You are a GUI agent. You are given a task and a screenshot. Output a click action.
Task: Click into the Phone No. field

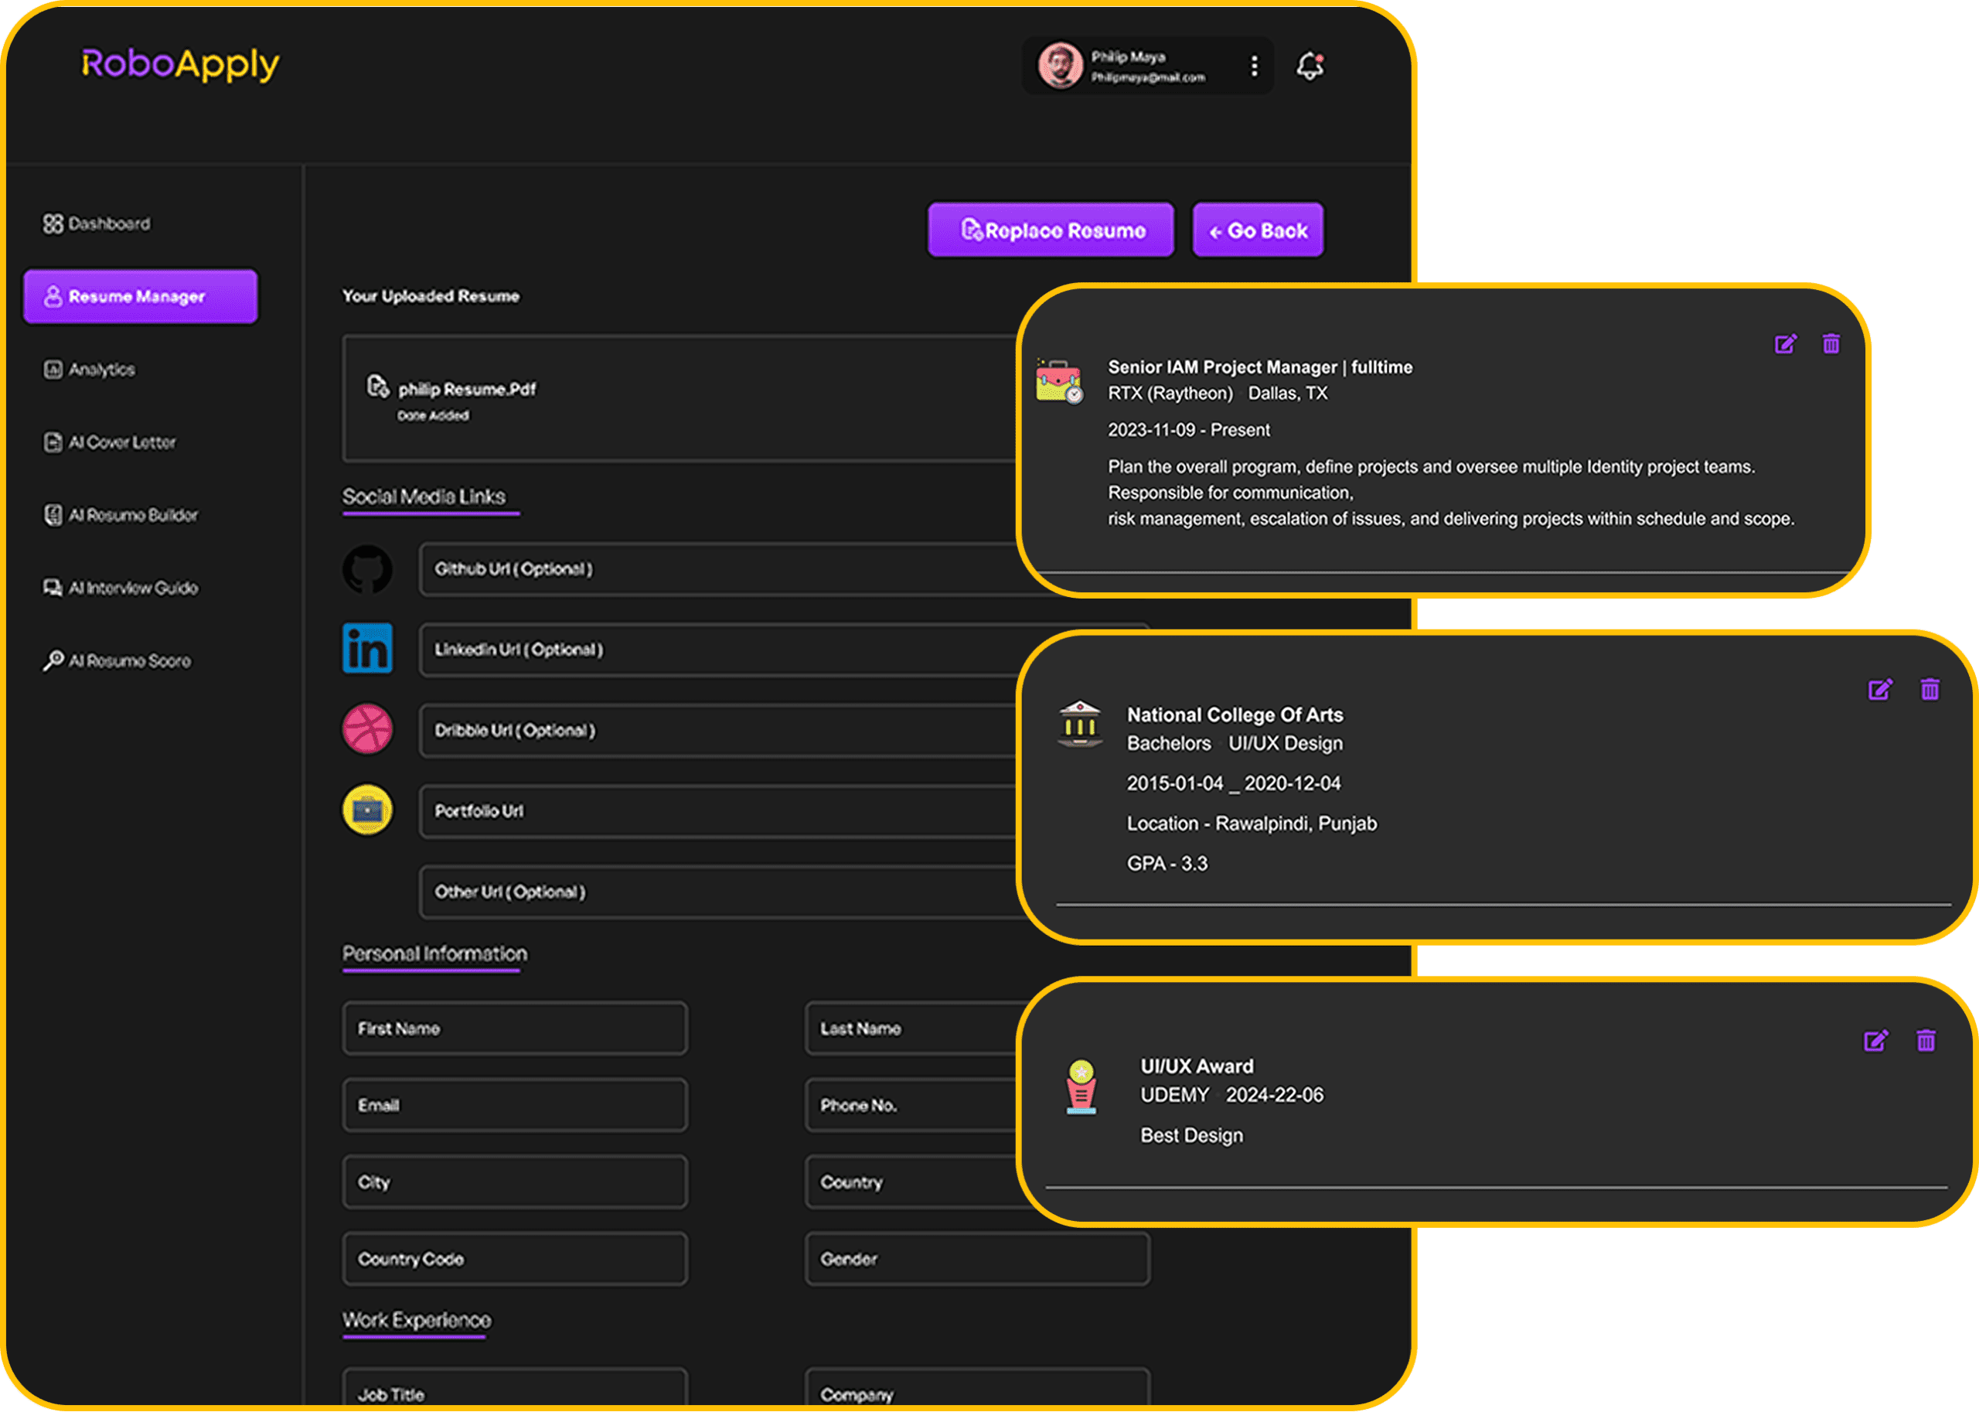coord(911,1106)
